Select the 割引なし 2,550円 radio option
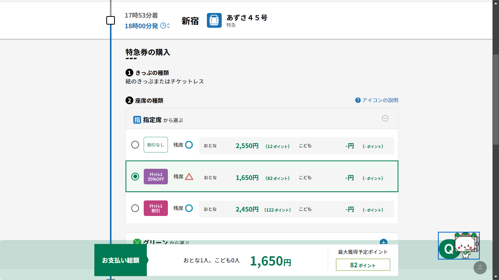The image size is (499, 280). tap(135, 145)
